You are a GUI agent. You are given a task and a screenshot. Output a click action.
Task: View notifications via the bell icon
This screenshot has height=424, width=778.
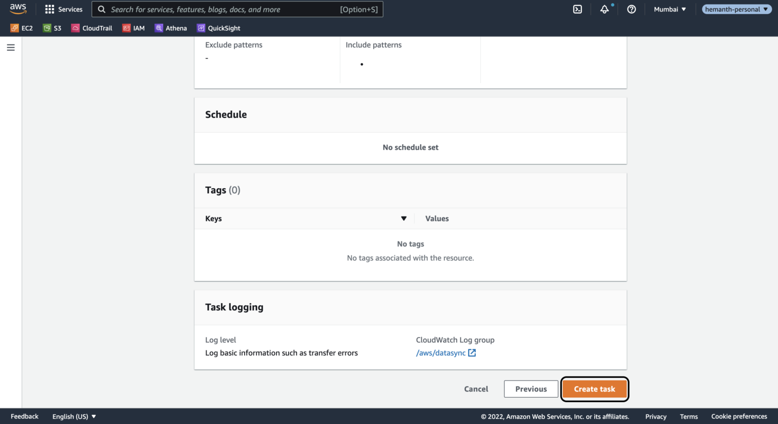[604, 9]
